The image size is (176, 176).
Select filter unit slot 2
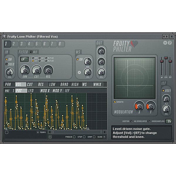click(x=15, y=44)
